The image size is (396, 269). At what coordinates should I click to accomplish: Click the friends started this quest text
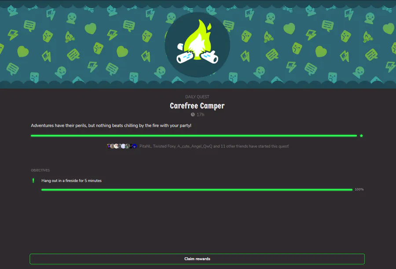(x=214, y=146)
